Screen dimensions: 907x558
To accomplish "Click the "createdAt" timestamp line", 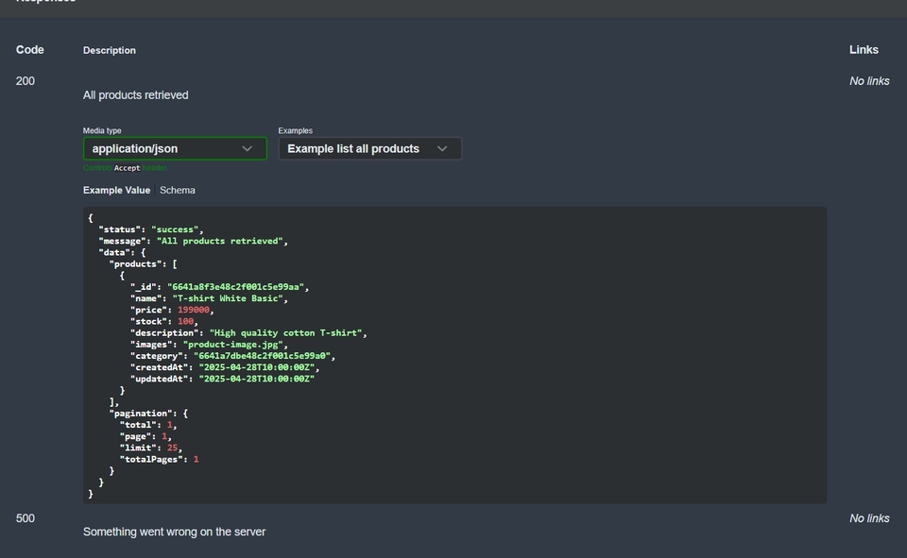I will tap(225, 368).
